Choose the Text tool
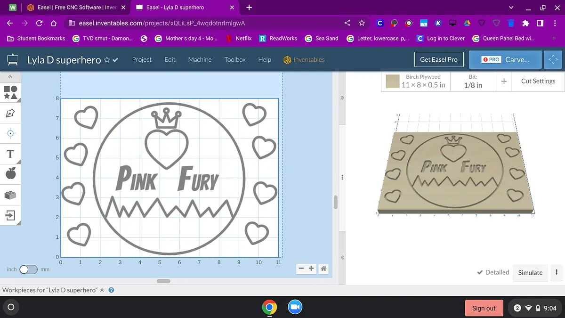Image resolution: width=565 pixels, height=318 pixels. 10,154
